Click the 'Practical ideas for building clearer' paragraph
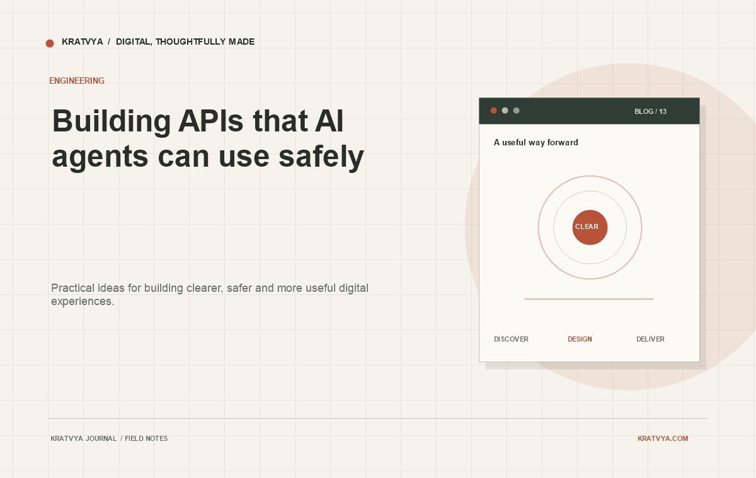Image resolution: width=756 pixels, height=478 pixels. (210, 294)
